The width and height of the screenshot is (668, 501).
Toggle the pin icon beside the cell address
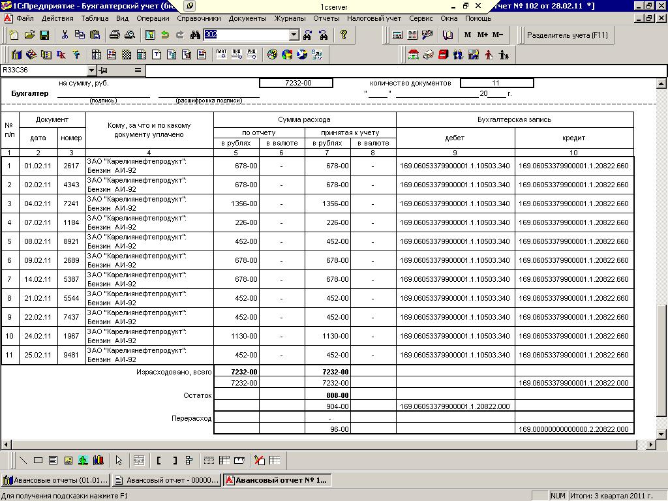(x=103, y=70)
